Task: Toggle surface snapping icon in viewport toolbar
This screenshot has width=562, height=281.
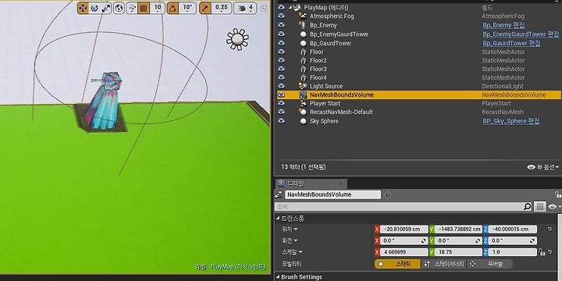Action: point(132,8)
